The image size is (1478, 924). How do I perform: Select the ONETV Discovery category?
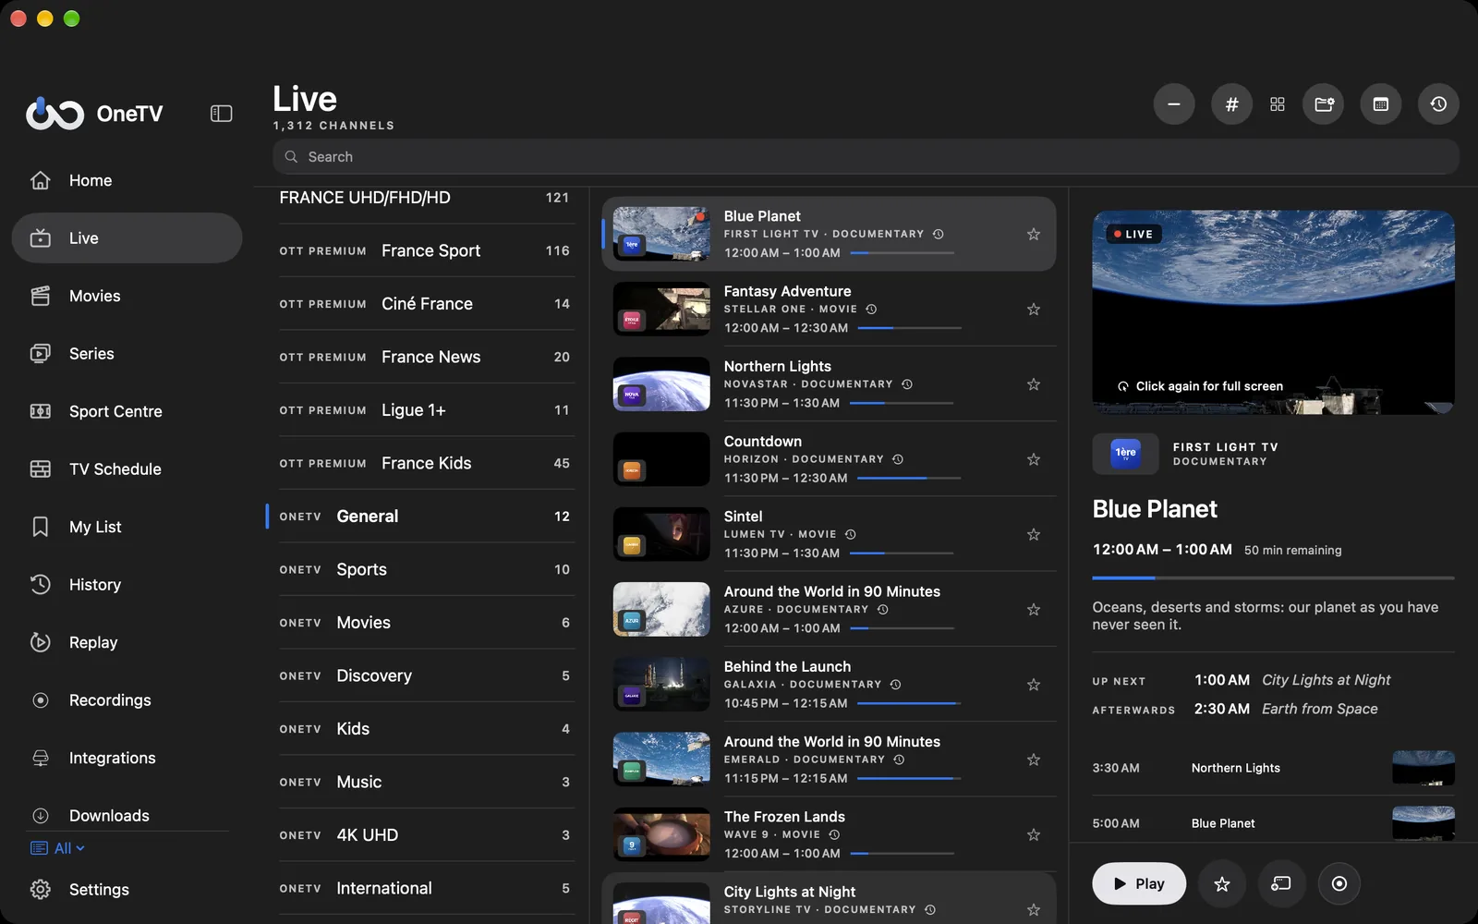click(425, 676)
